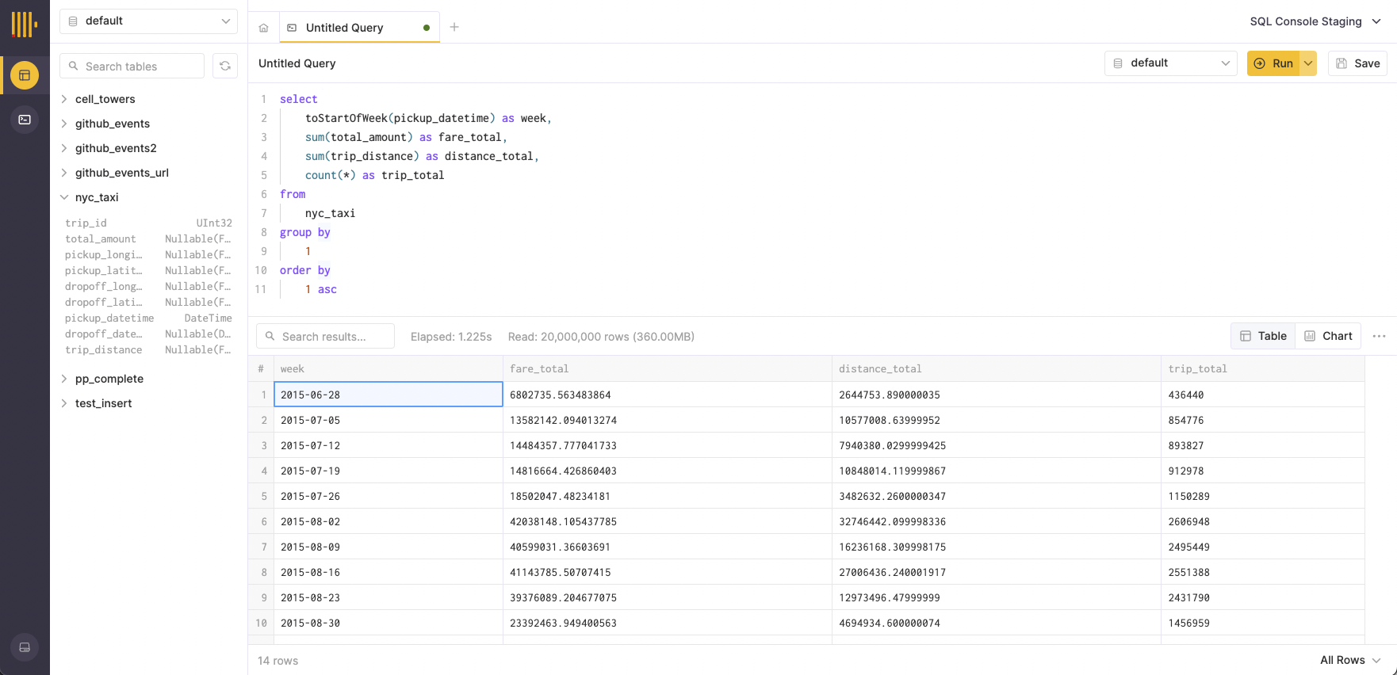
Task: Click the row number 5 cell
Action: [262, 496]
